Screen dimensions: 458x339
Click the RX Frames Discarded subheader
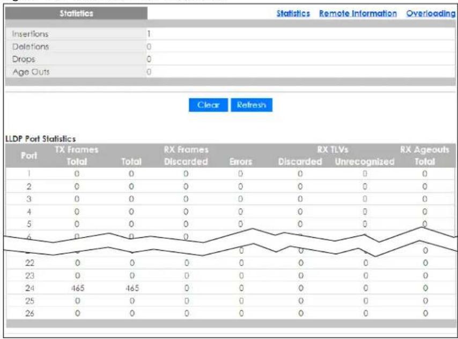click(186, 161)
